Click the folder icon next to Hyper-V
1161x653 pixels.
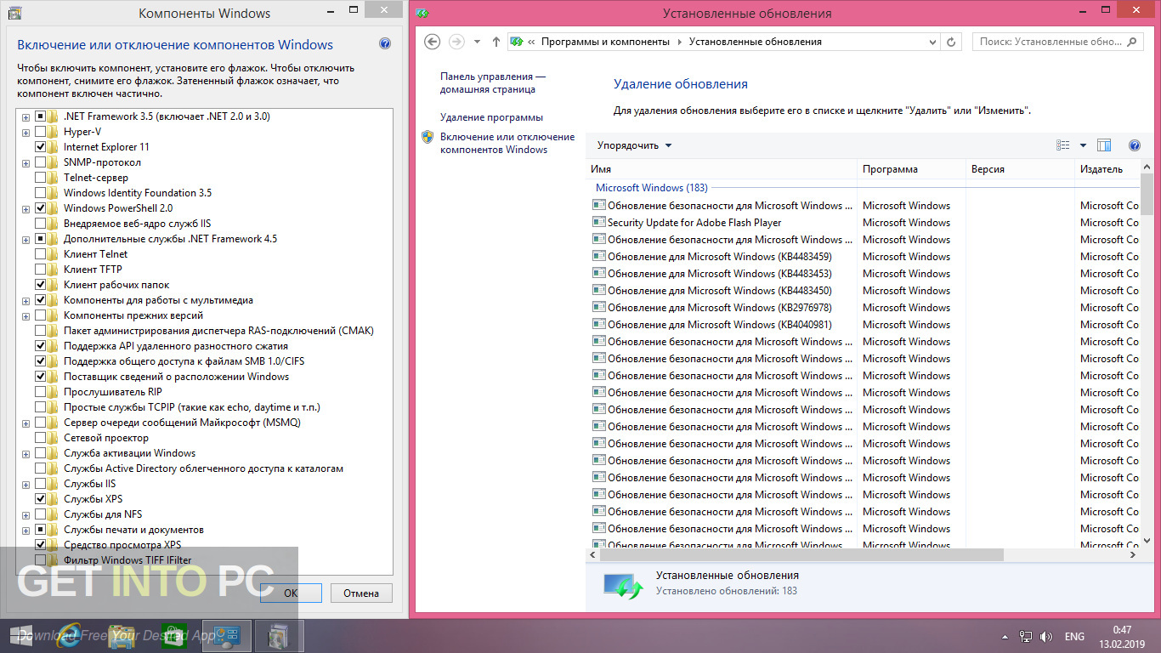pyautogui.click(x=54, y=132)
